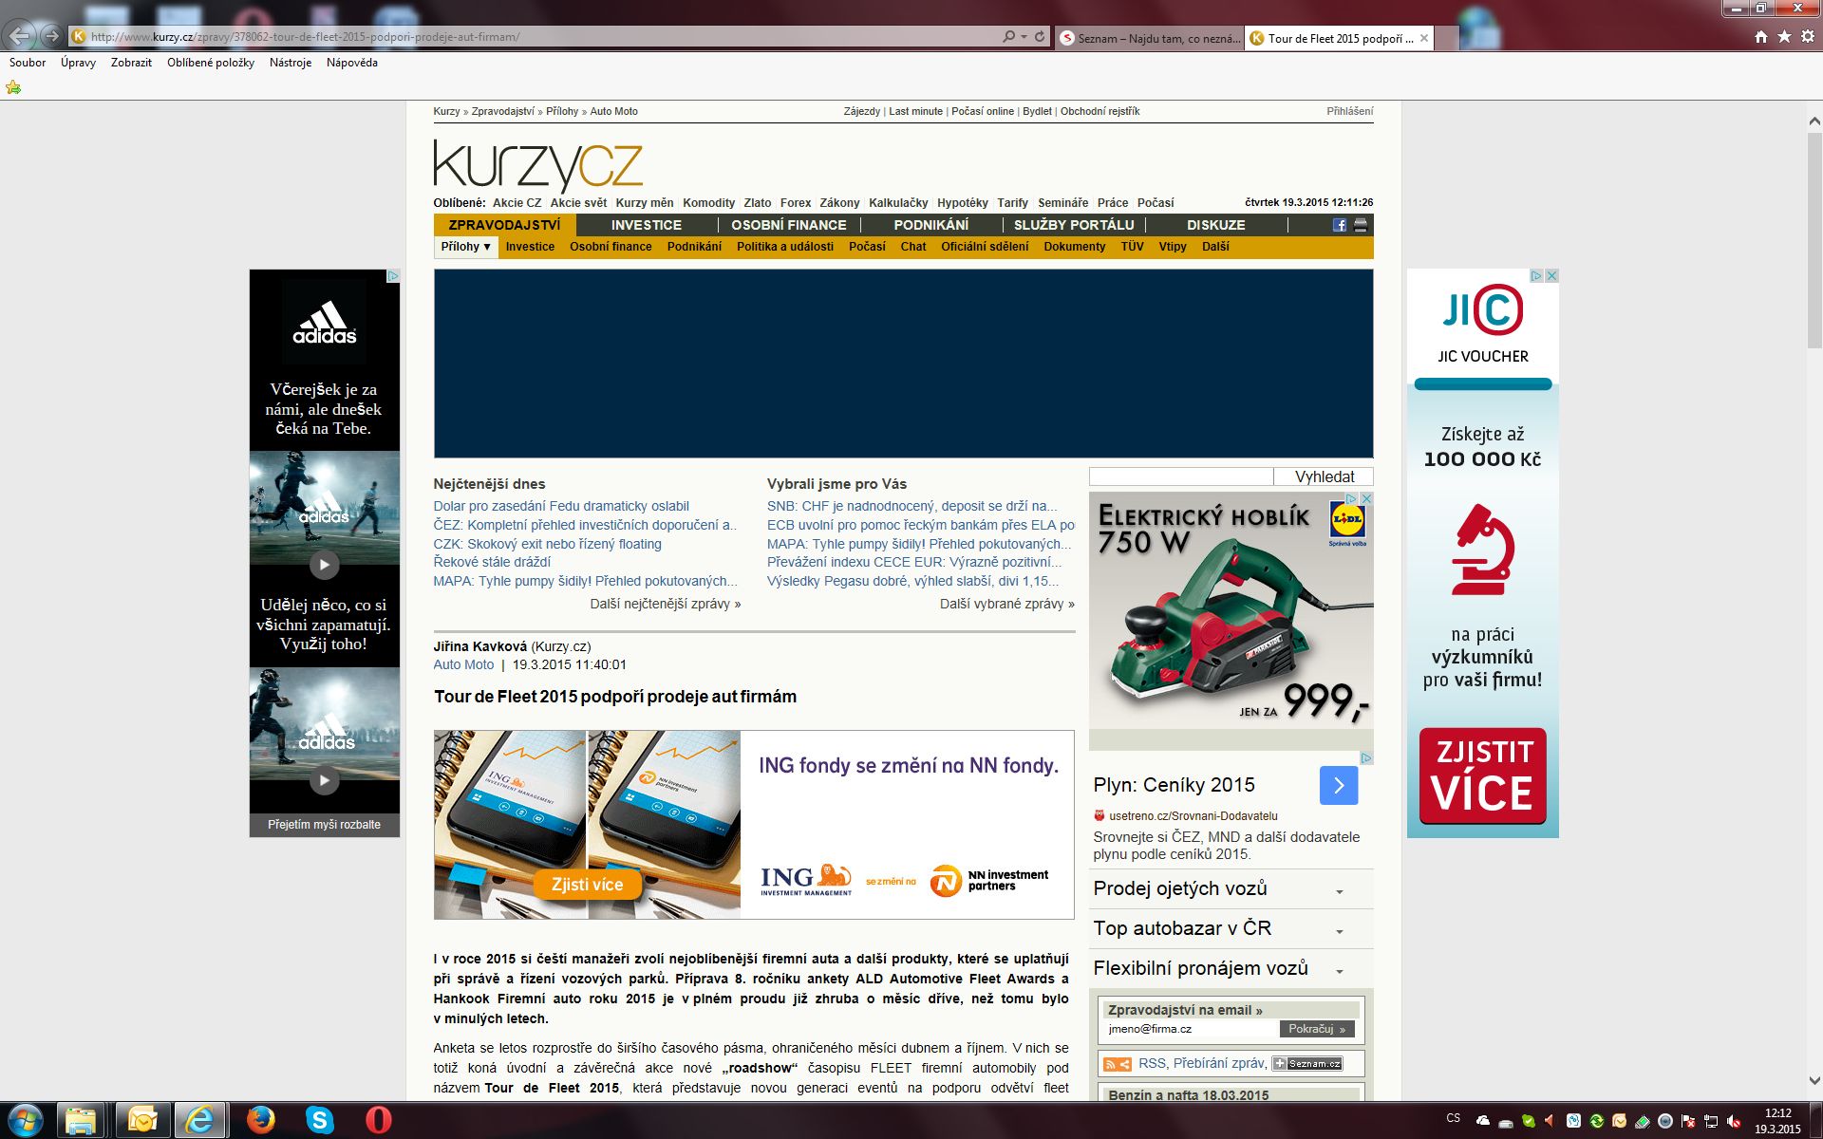1823x1139 pixels.
Task: Click the Zjisti více ING button
Action: coord(587,885)
